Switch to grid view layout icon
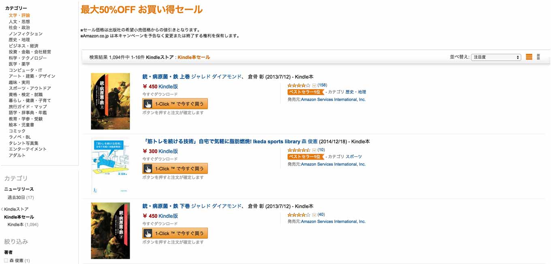 (538, 57)
